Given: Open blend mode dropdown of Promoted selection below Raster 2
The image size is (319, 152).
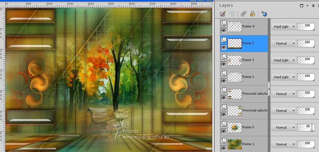Looking at the screenshot, I should 284,94.
